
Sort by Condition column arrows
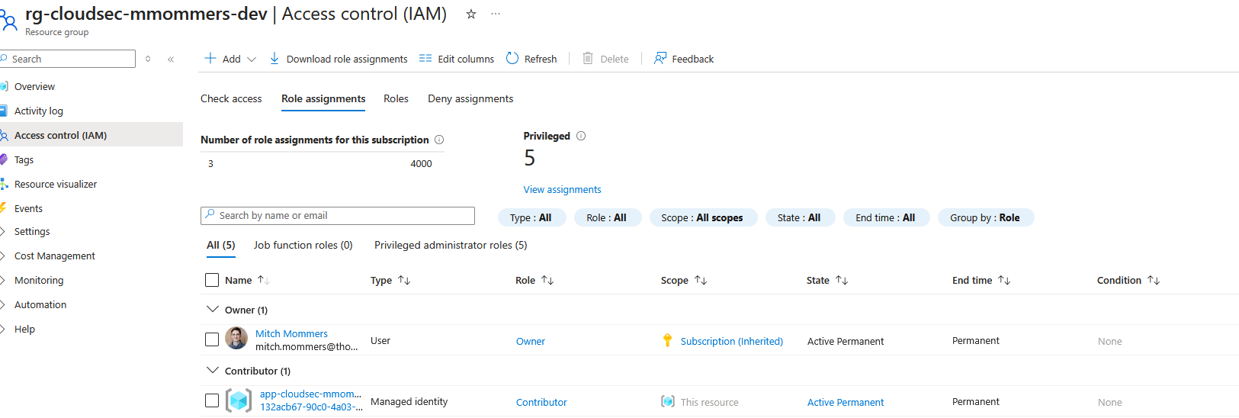point(1154,280)
